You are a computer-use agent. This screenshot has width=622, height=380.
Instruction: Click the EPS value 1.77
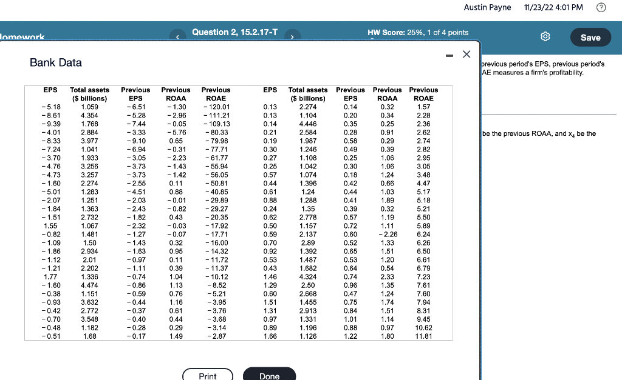pos(50,277)
